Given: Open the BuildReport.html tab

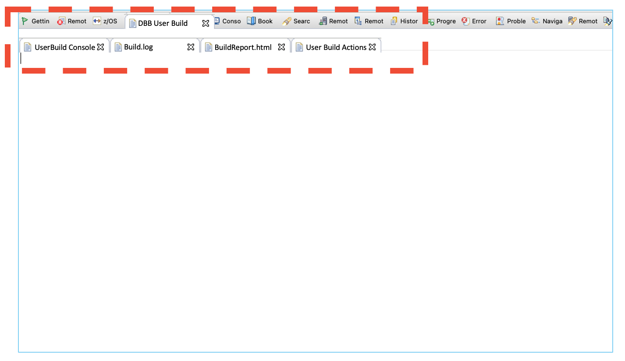Looking at the screenshot, I should 243,47.
